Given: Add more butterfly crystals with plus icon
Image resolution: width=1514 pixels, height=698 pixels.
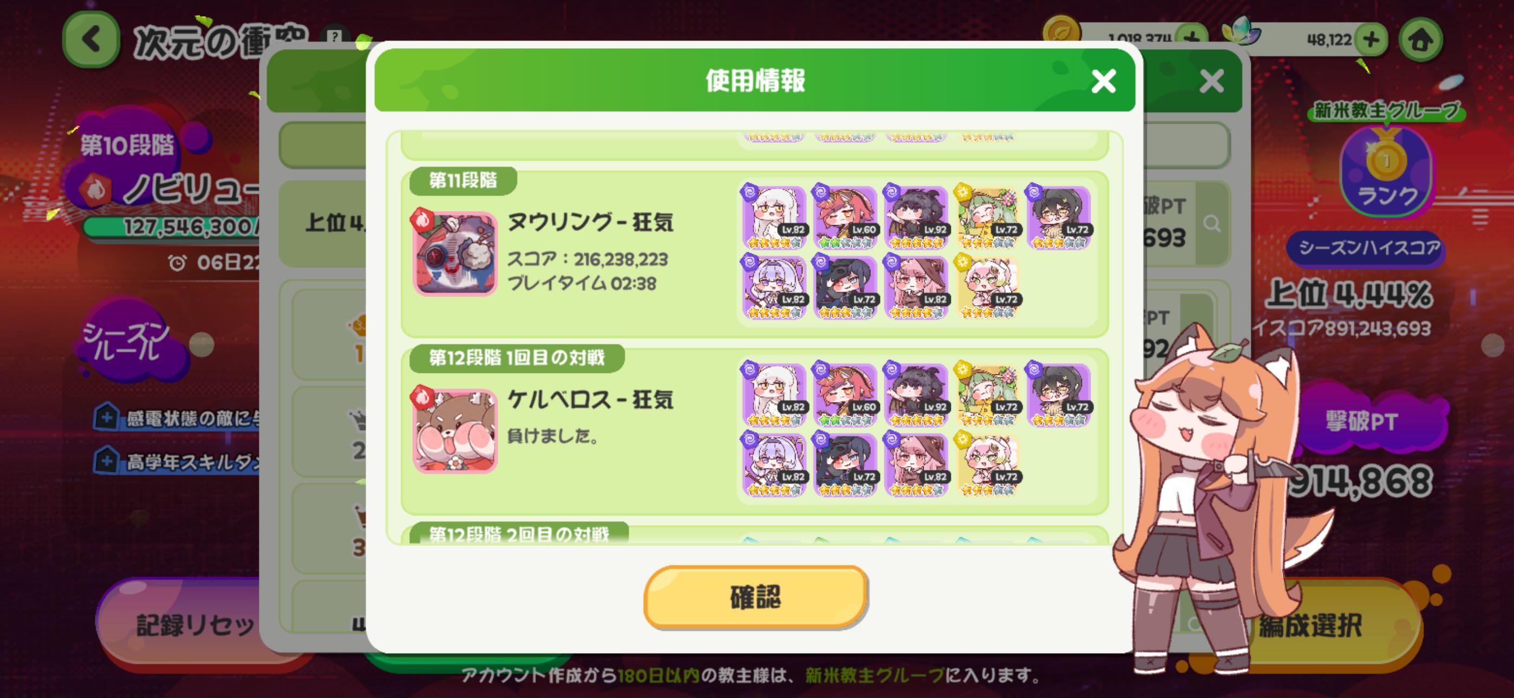Looking at the screenshot, I should pyautogui.click(x=1371, y=40).
